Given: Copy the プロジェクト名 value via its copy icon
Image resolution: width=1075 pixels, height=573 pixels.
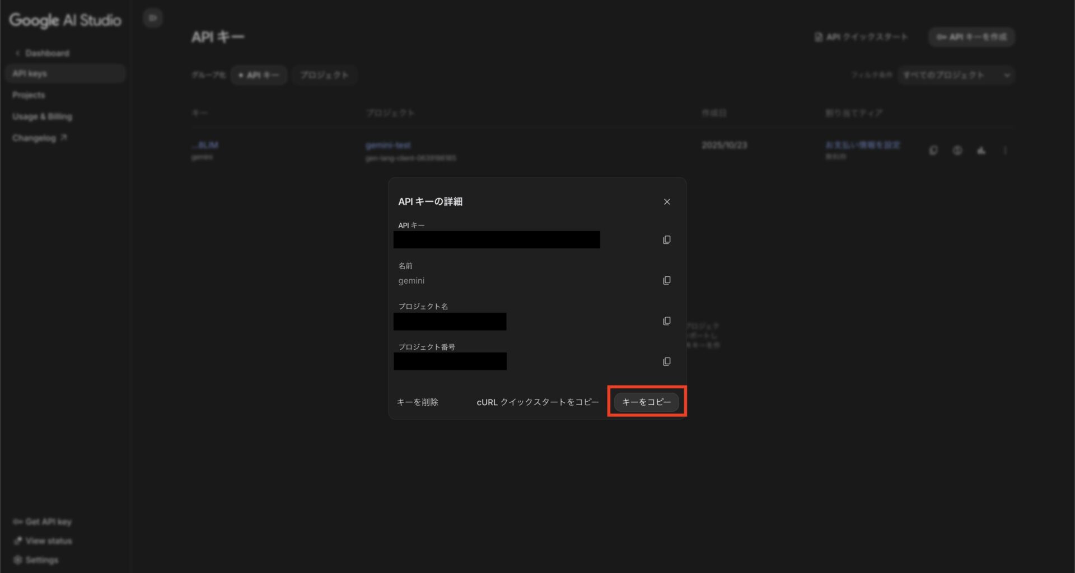Looking at the screenshot, I should (666, 321).
